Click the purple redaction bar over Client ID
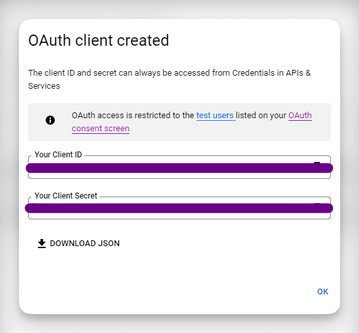Screen dimensions: 359x333 179,168
